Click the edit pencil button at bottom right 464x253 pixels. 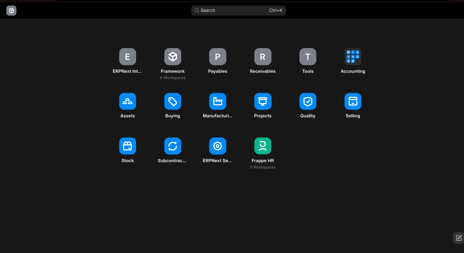[x=459, y=238]
